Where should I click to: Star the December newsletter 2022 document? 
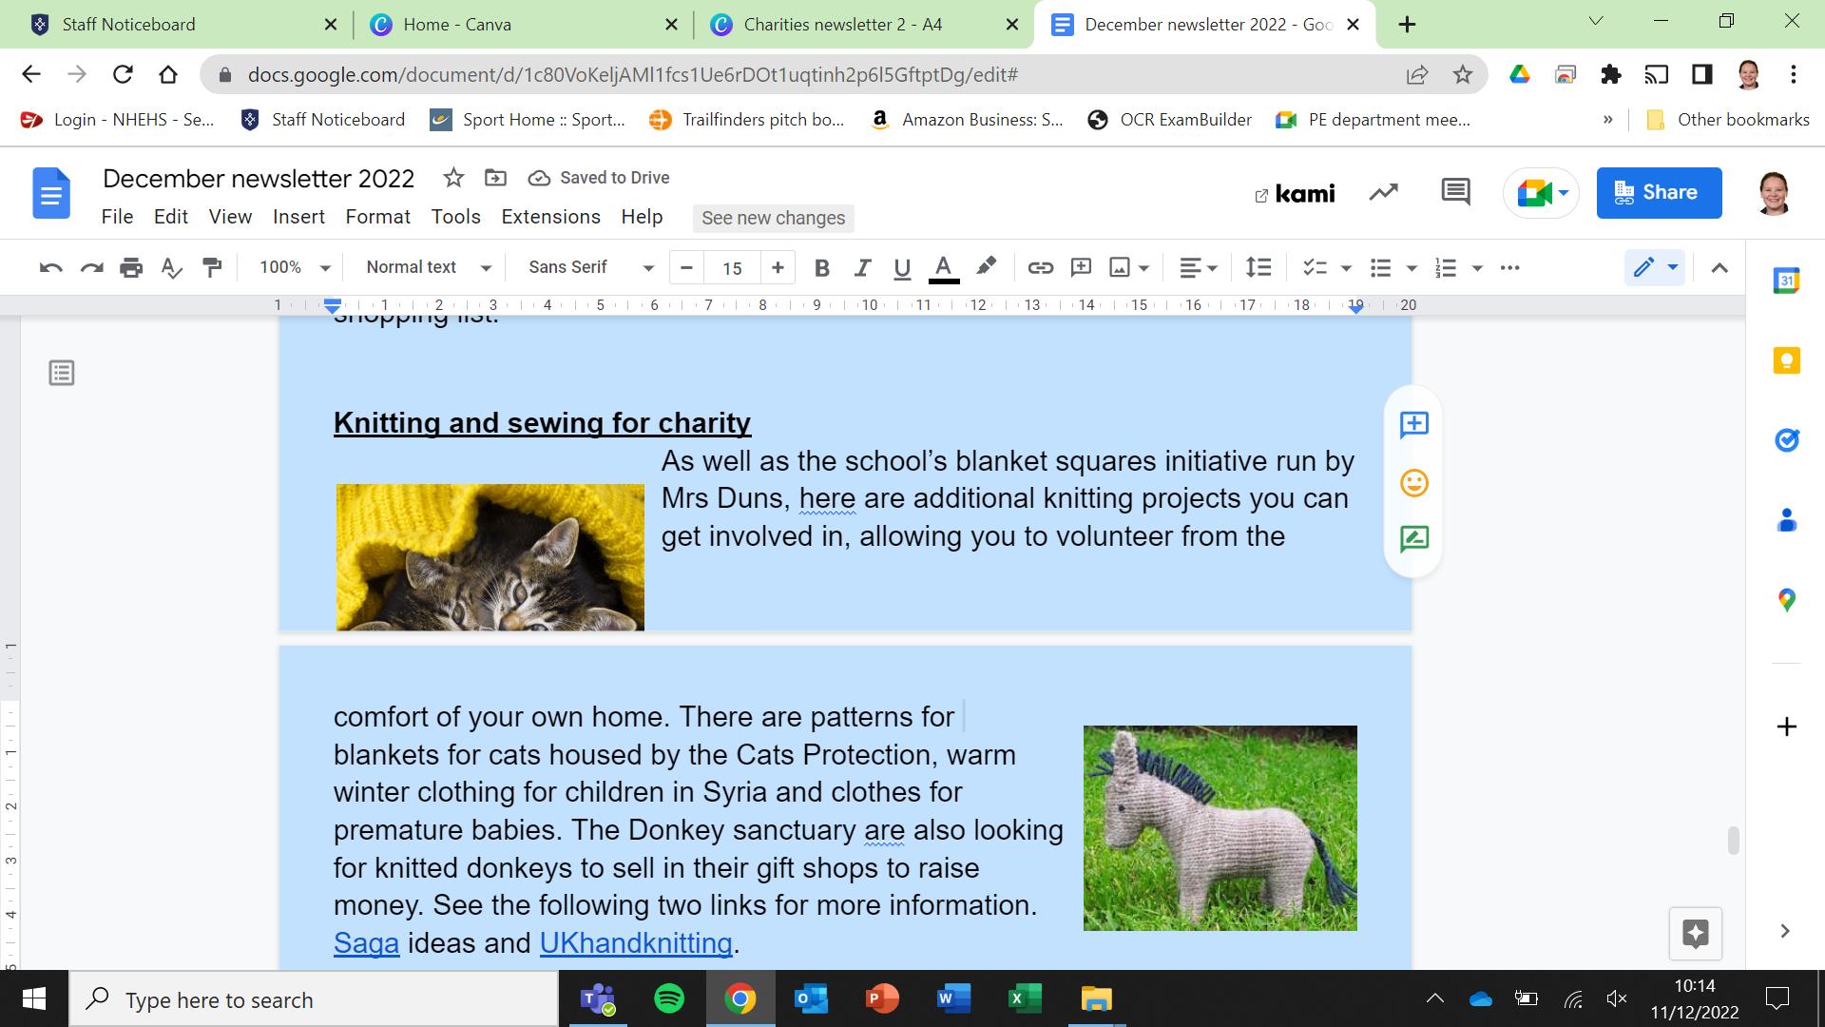pyautogui.click(x=453, y=178)
